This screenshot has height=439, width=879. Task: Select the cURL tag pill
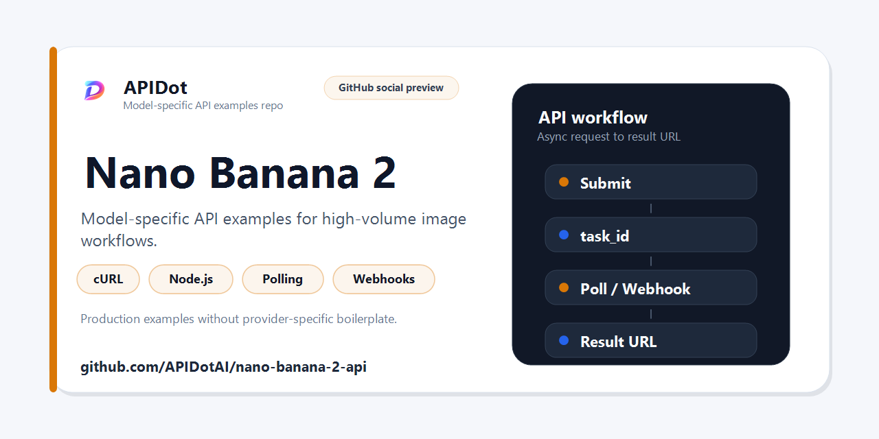tap(109, 279)
